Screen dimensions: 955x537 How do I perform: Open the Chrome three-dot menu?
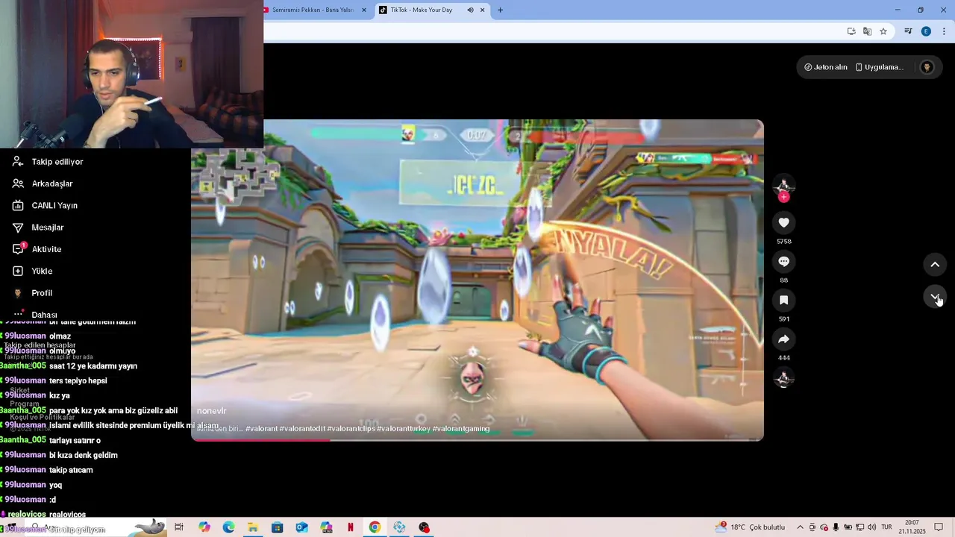(944, 31)
